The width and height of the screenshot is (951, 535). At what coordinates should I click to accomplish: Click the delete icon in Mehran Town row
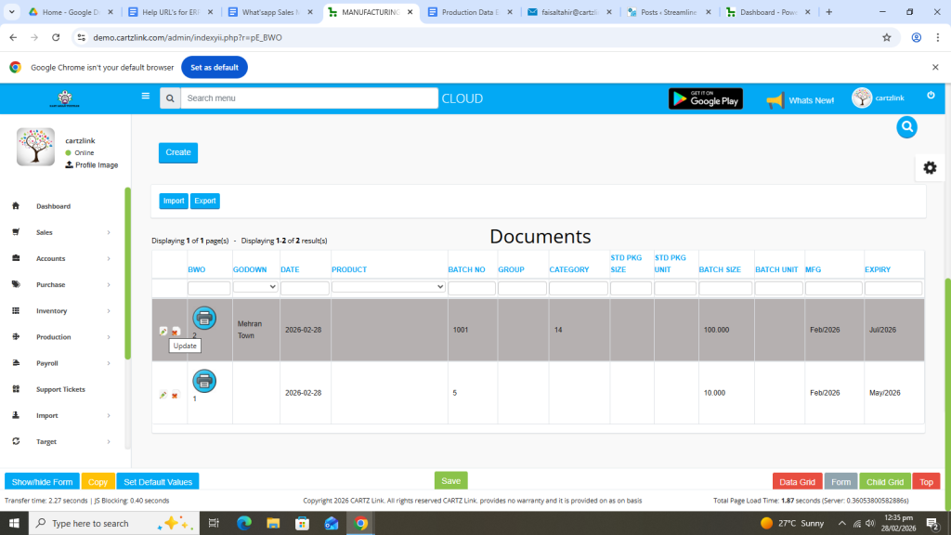point(175,332)
